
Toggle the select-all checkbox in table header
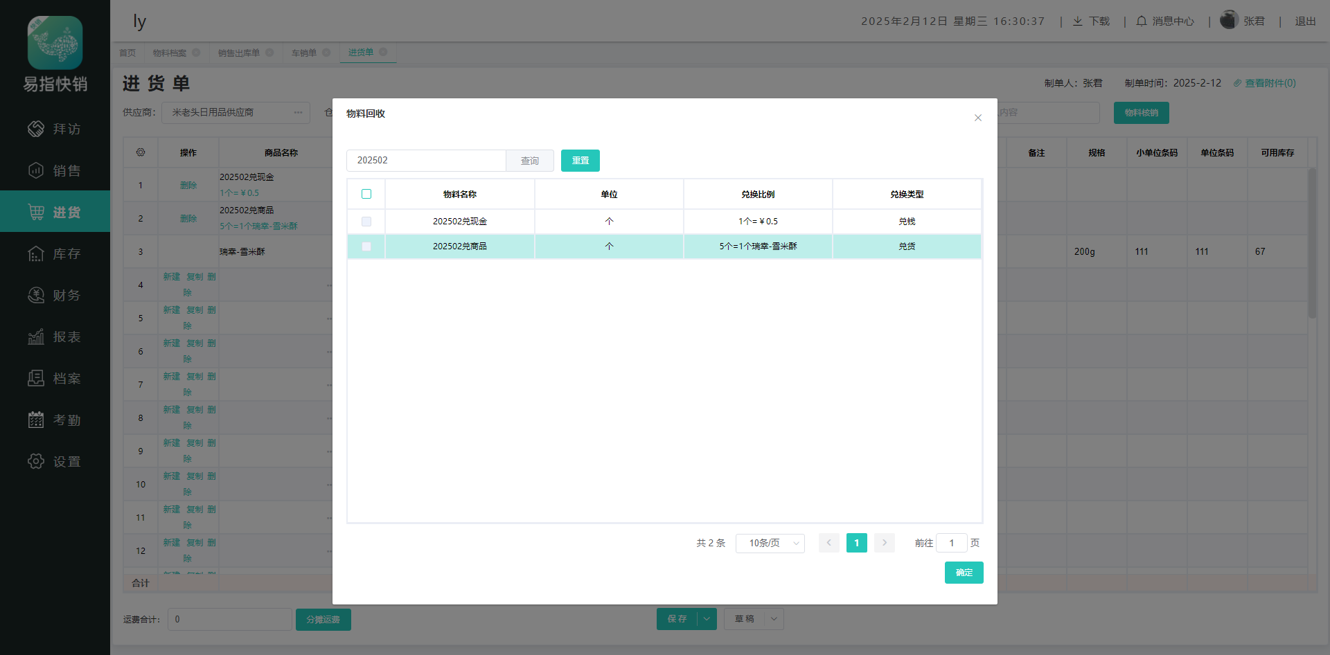[x=366, y=194]
